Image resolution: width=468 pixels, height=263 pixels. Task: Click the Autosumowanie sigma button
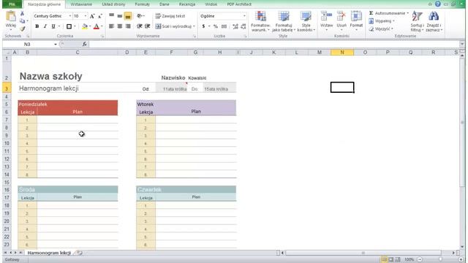click(x=387, y=13)
